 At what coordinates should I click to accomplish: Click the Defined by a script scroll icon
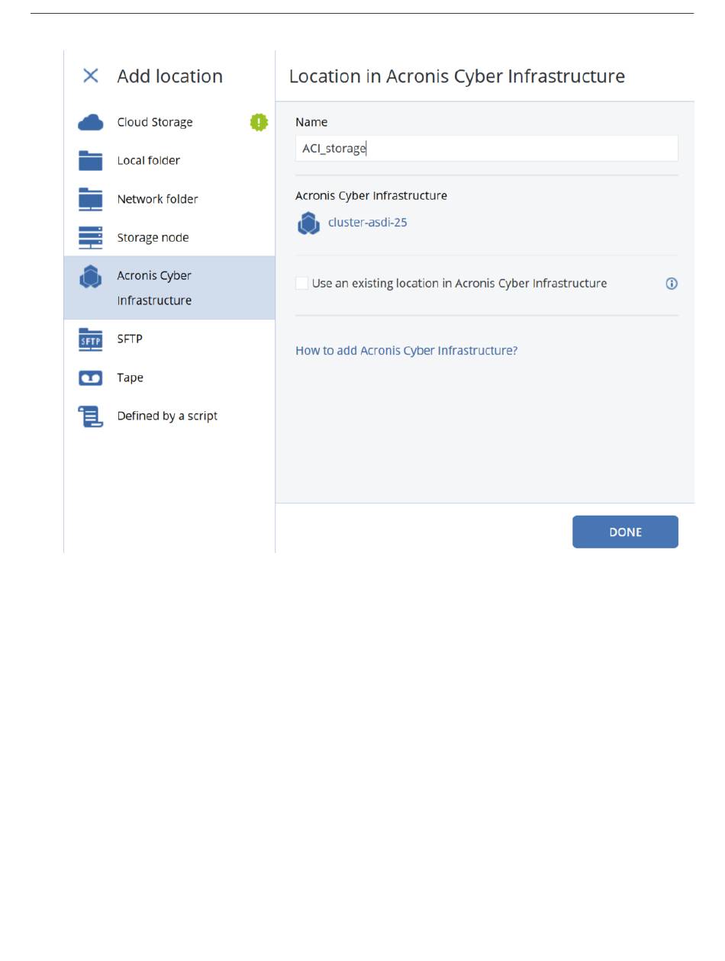[x=91, y=416]
